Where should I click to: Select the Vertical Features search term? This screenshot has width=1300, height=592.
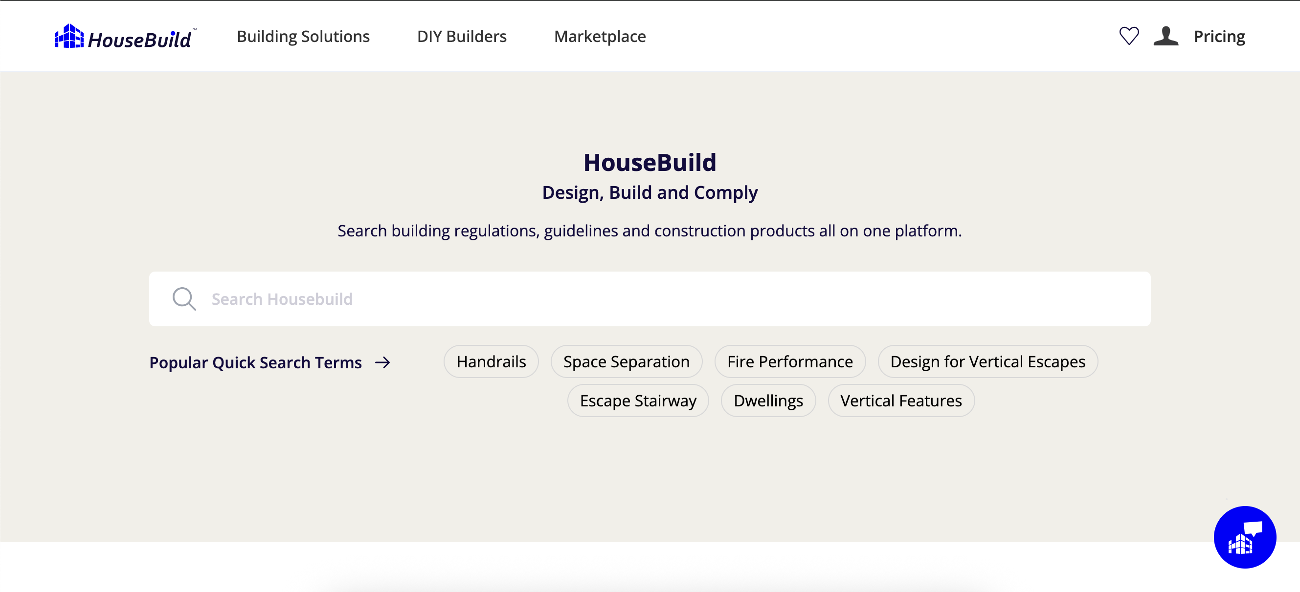click(x=901, y=401)
